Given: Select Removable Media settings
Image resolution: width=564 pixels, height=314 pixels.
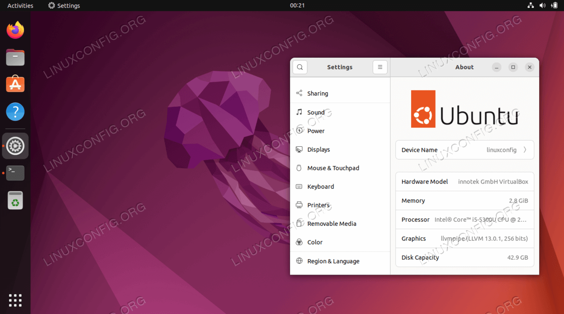Looking at the screenshot, I should [x=340, y=224].
